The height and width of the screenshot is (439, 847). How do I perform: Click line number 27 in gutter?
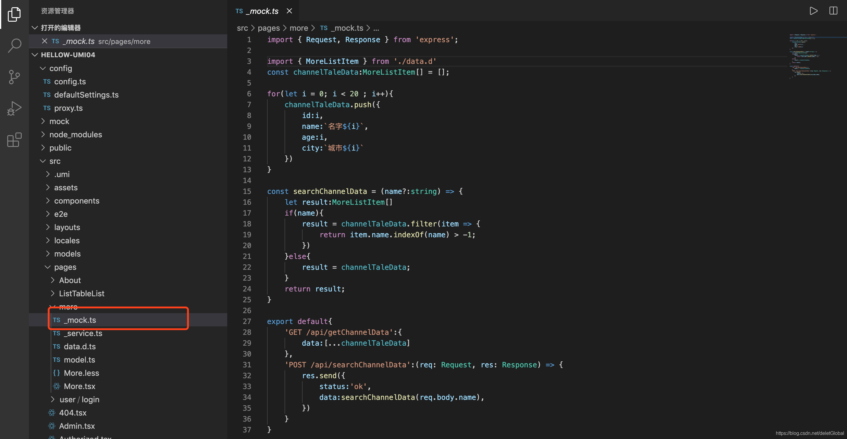pos(247,321)
